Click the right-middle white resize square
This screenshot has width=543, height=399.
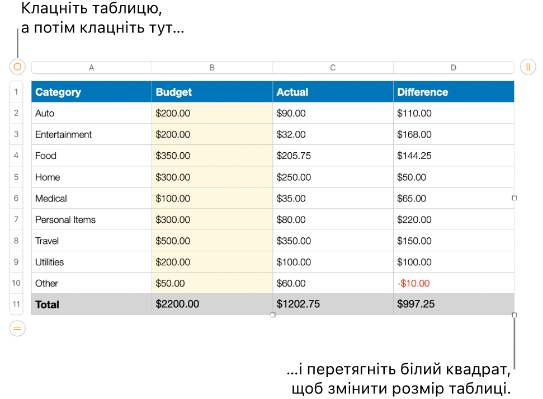click(514, 198)
